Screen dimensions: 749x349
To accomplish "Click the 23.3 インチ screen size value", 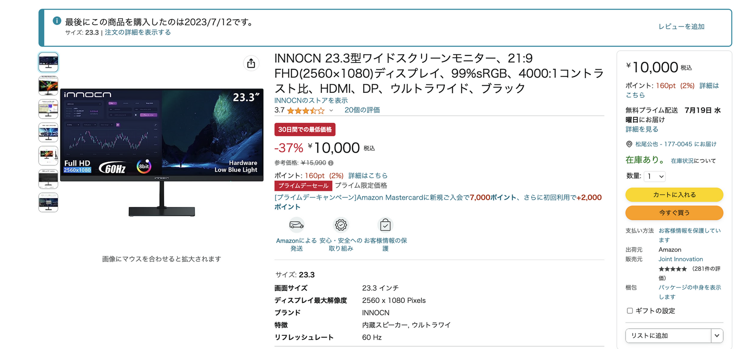I will (x=380, y=288).
